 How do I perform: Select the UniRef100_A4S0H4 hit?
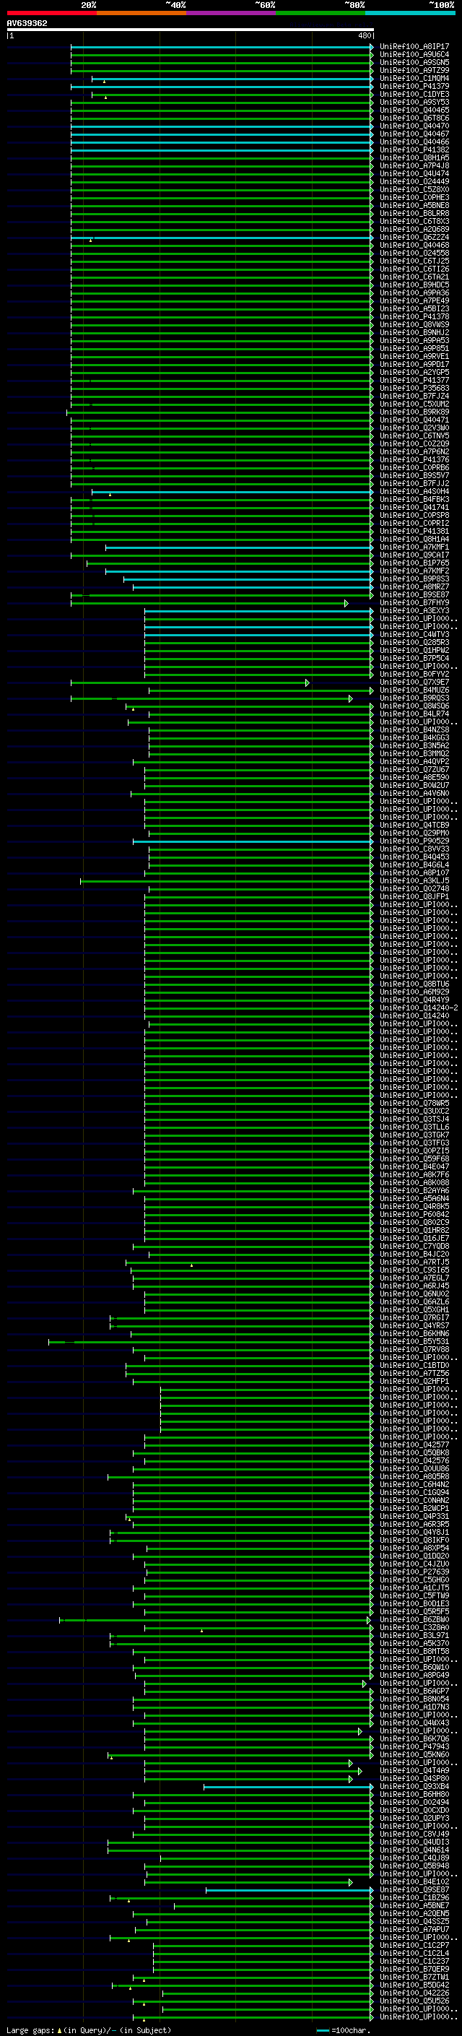(x=414, y=492)
